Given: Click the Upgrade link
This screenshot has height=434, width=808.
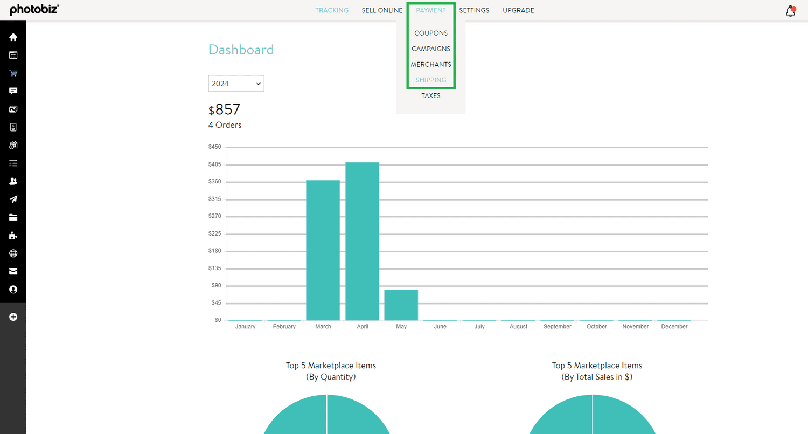Looking at the screenshot, I should pos(518,10).
